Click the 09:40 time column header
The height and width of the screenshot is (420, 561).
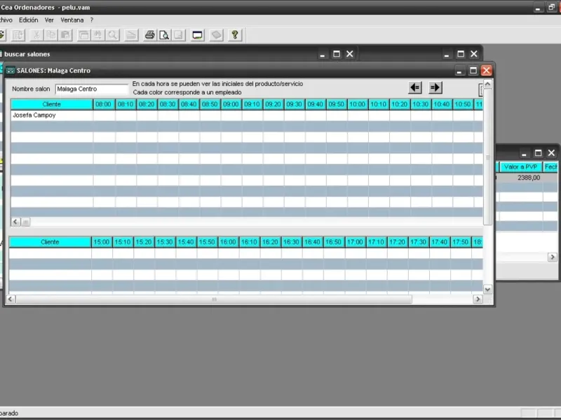315,104
